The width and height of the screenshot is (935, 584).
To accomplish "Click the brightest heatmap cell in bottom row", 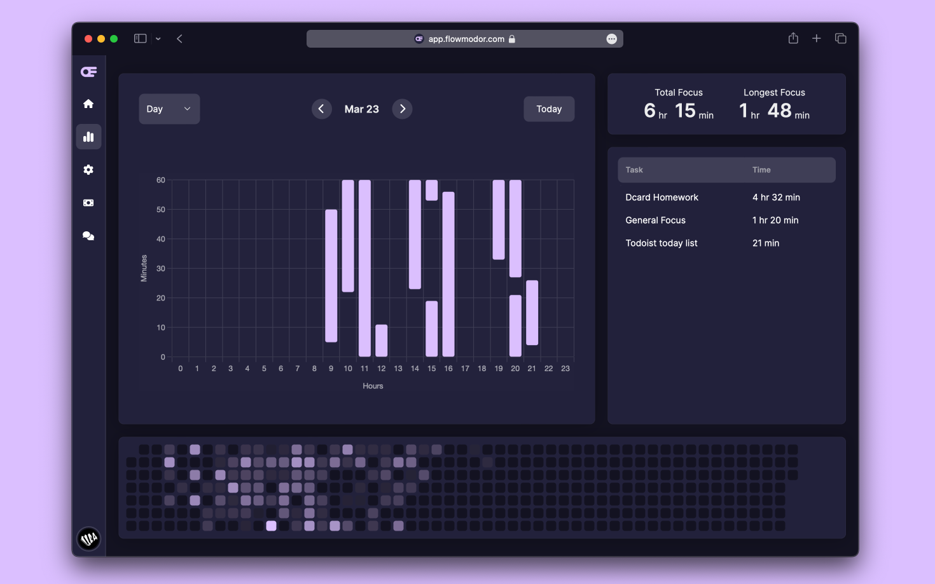I will click(271, 526).
